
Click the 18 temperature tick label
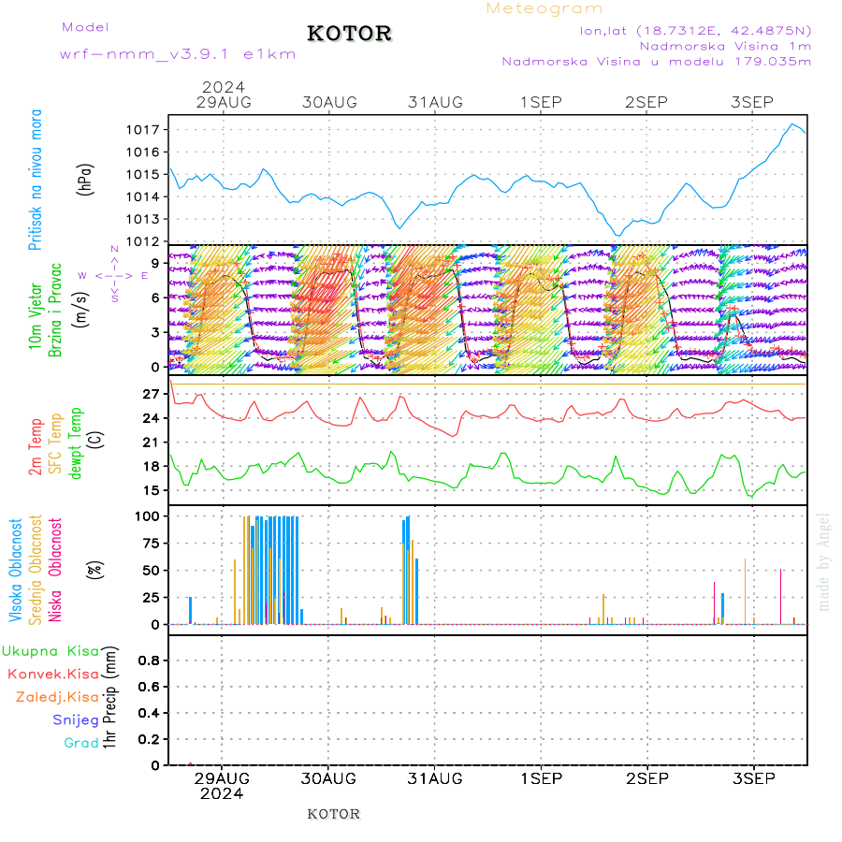pos(151,466)
